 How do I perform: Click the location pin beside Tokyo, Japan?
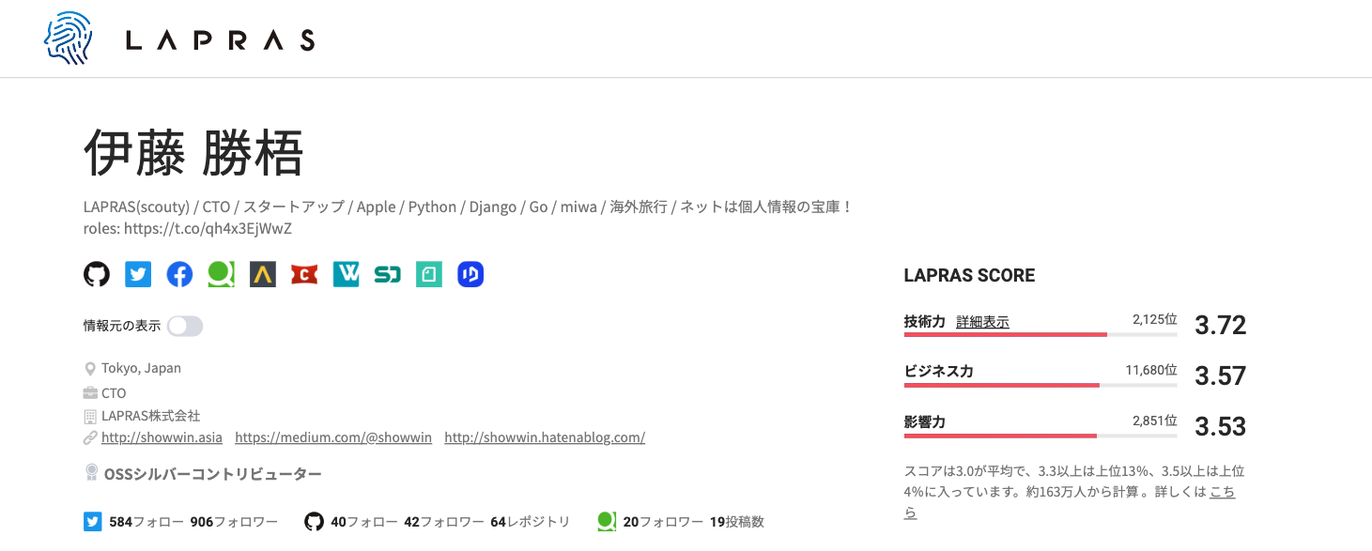coord(88,369)
